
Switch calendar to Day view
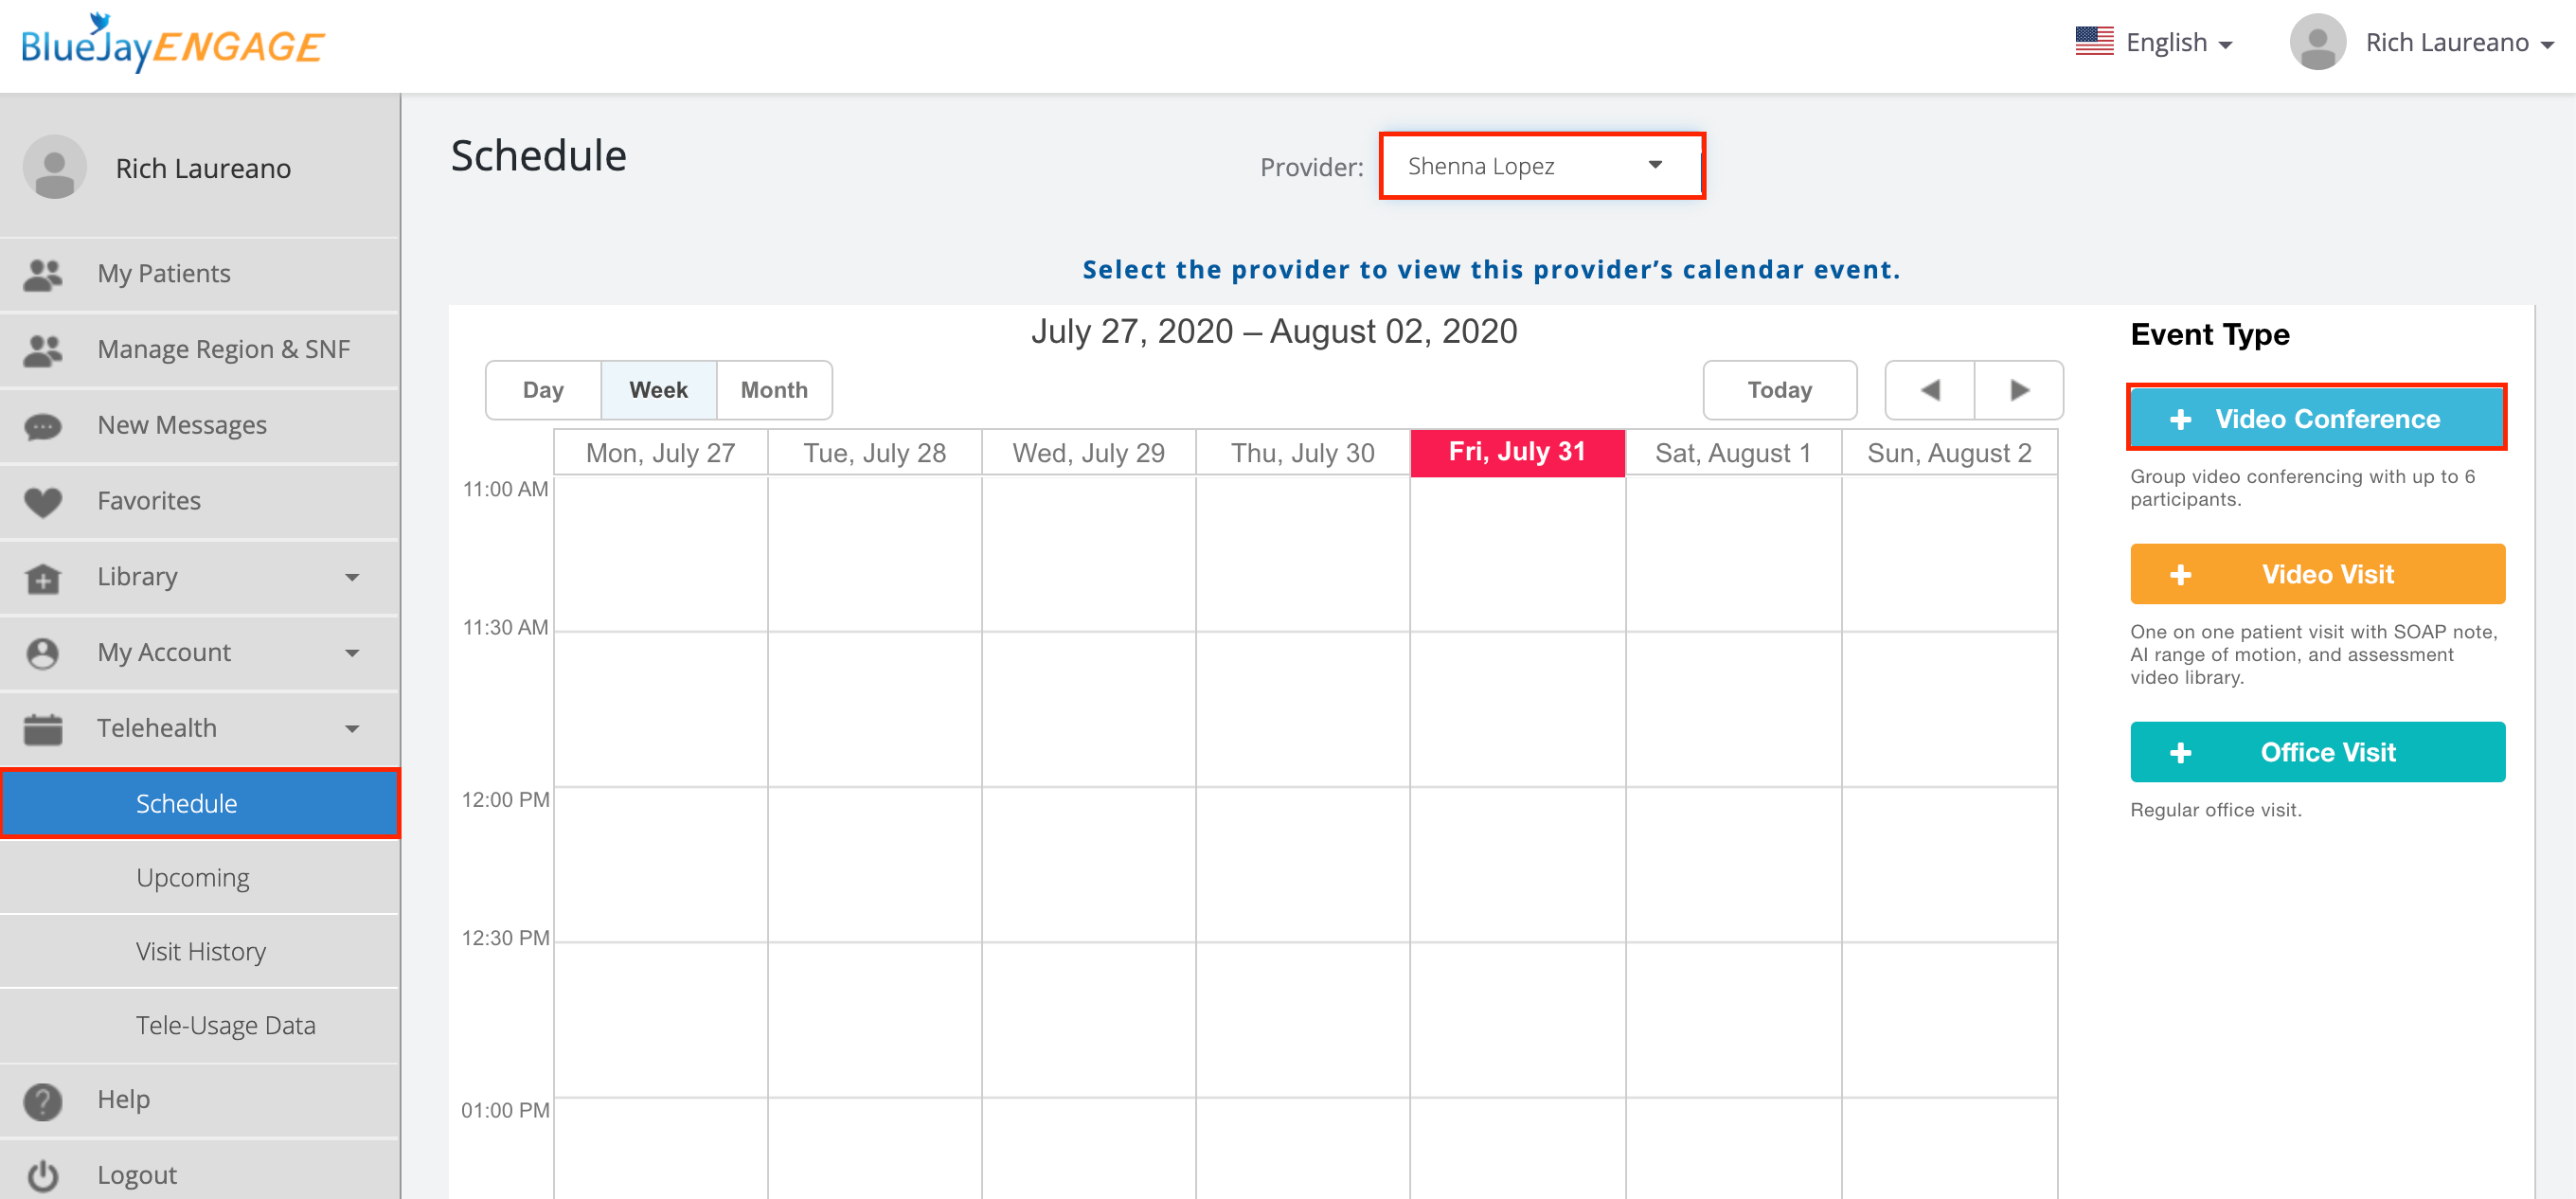(x=543, y=390)
